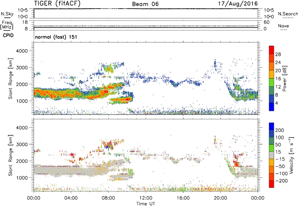Click the "normal (fast) 151" mode text
This screenshot has width=298, height=206.
pos(56,37)
